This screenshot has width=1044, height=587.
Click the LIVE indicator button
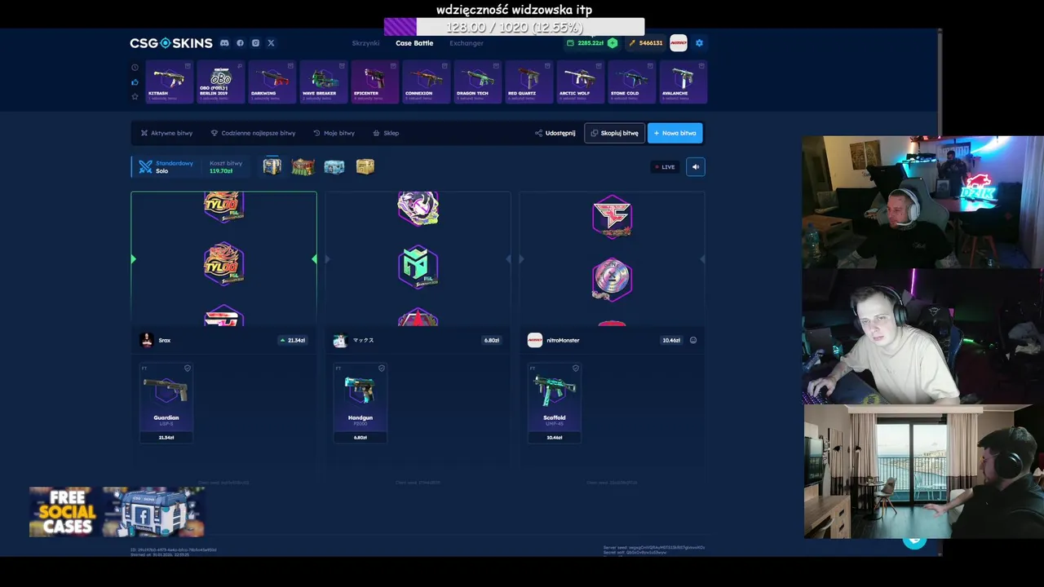pyautogui.click(x=665, y=167)
